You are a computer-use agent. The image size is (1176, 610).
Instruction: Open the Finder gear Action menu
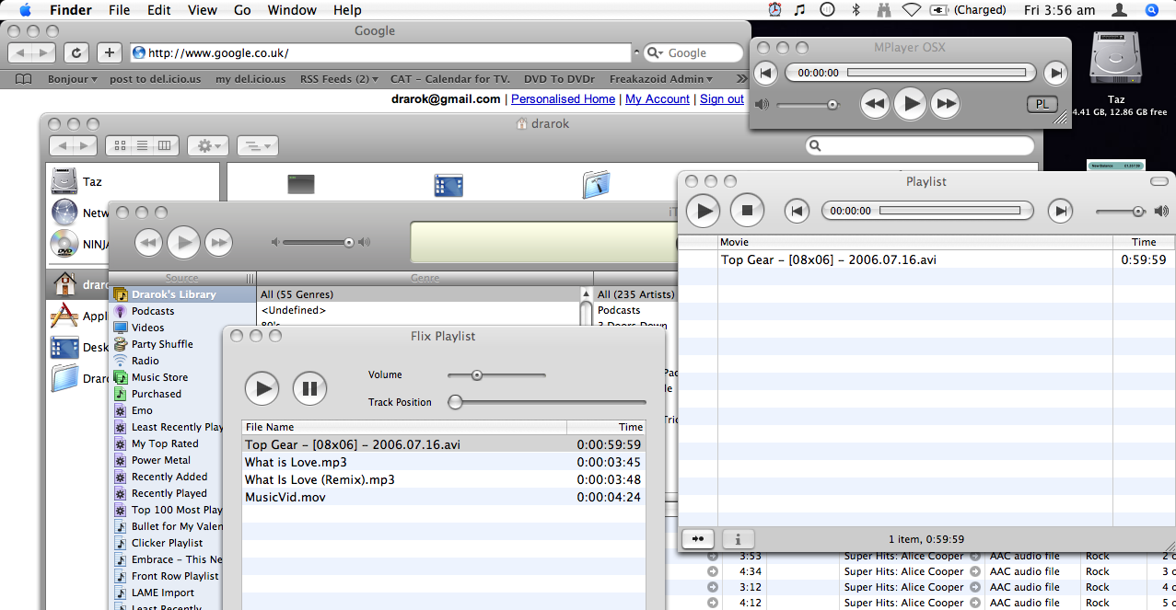tap(208, 145)
